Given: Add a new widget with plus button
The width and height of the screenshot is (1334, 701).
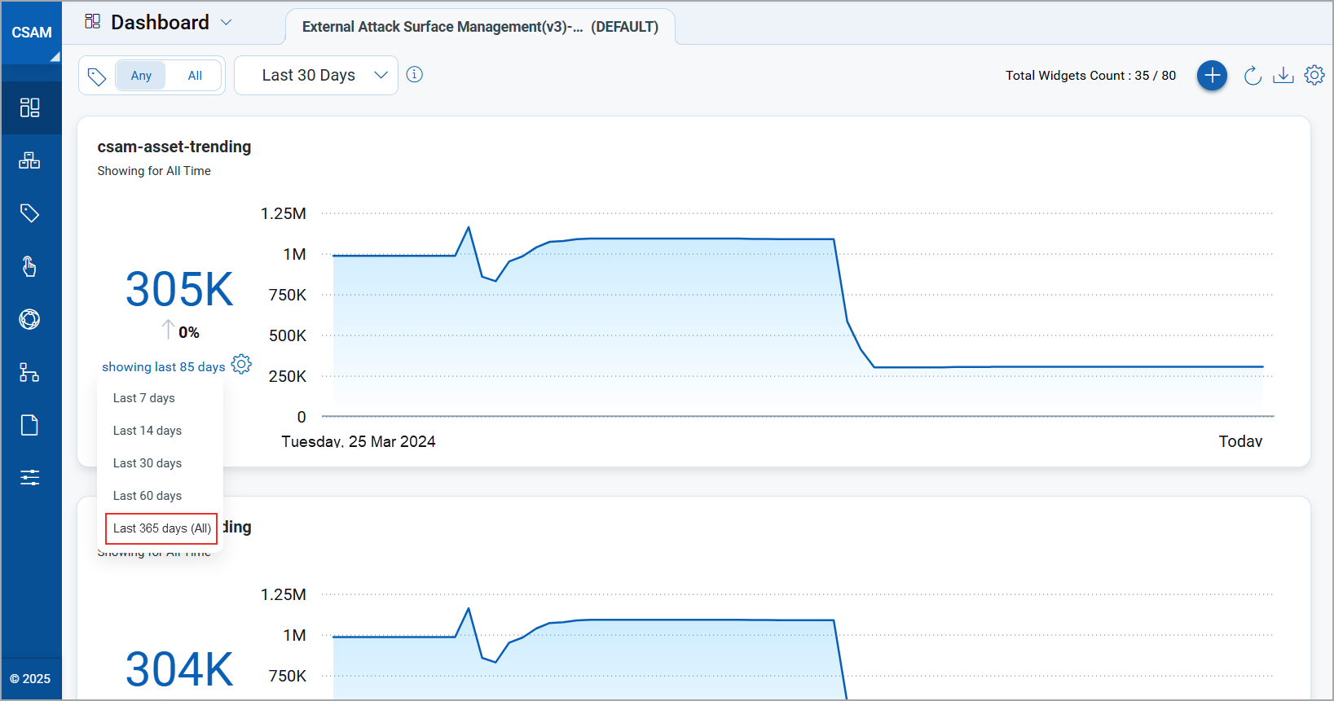Looking at the screenshot, I should [x=1212, y=76].
